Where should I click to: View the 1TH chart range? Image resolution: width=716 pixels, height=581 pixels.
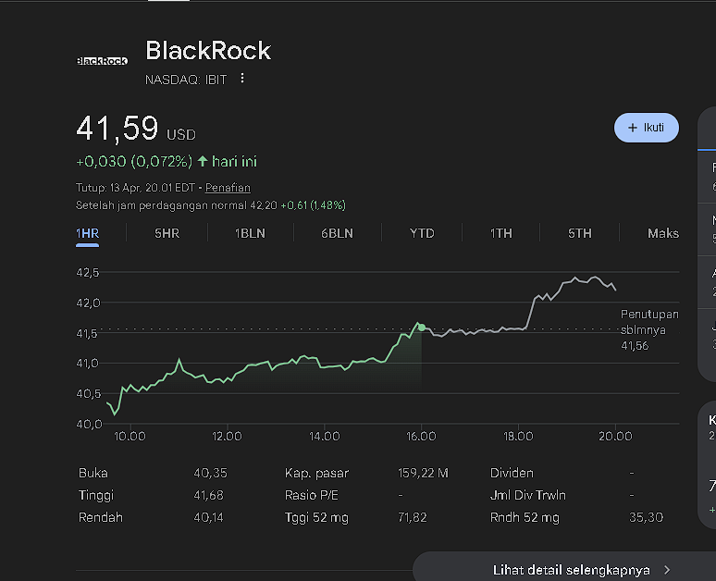(x=500, y=233)
